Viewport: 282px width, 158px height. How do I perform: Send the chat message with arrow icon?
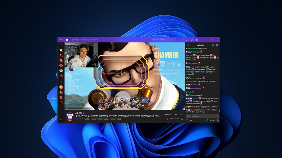tap(218, 116)
